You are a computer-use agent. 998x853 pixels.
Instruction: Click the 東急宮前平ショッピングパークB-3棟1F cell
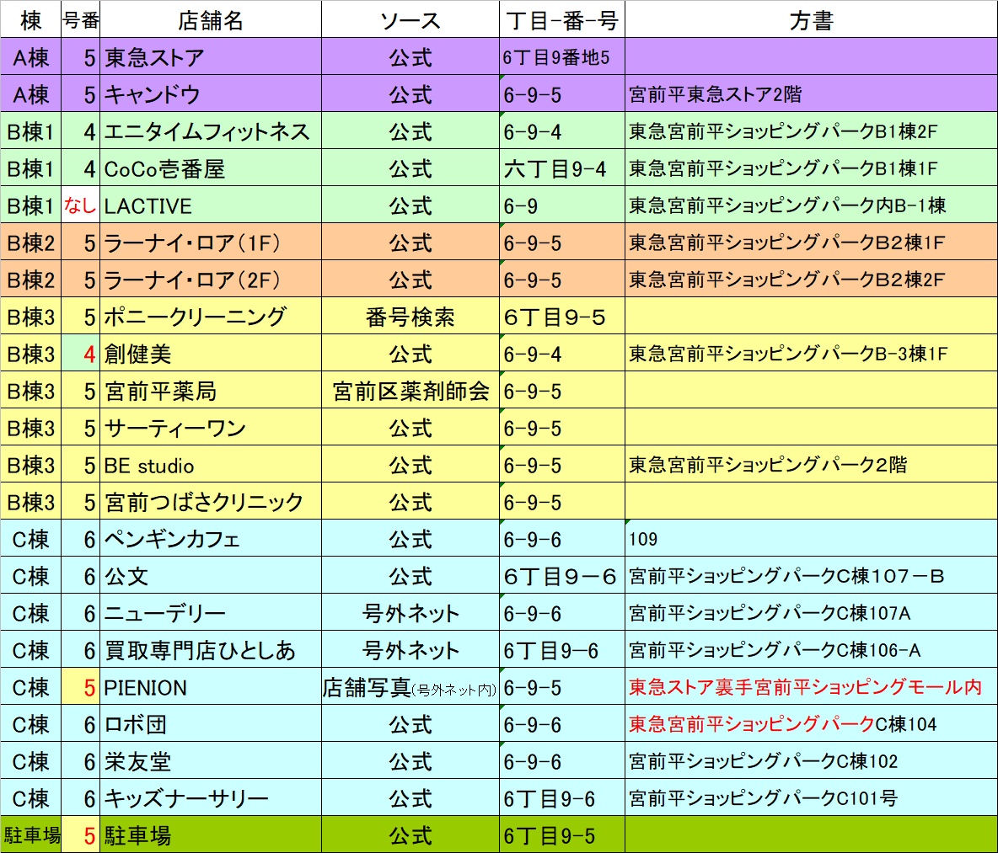click(812, 353)
